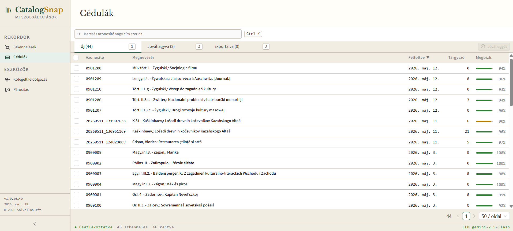Toggle the select-all header checkbox
This screenshot has height=231, width=513.
[x=76, y=57]
